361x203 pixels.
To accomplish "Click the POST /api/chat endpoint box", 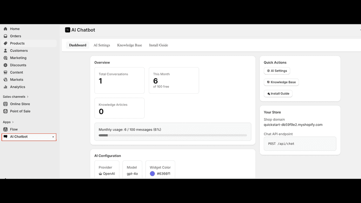I will tap(300, 144).
